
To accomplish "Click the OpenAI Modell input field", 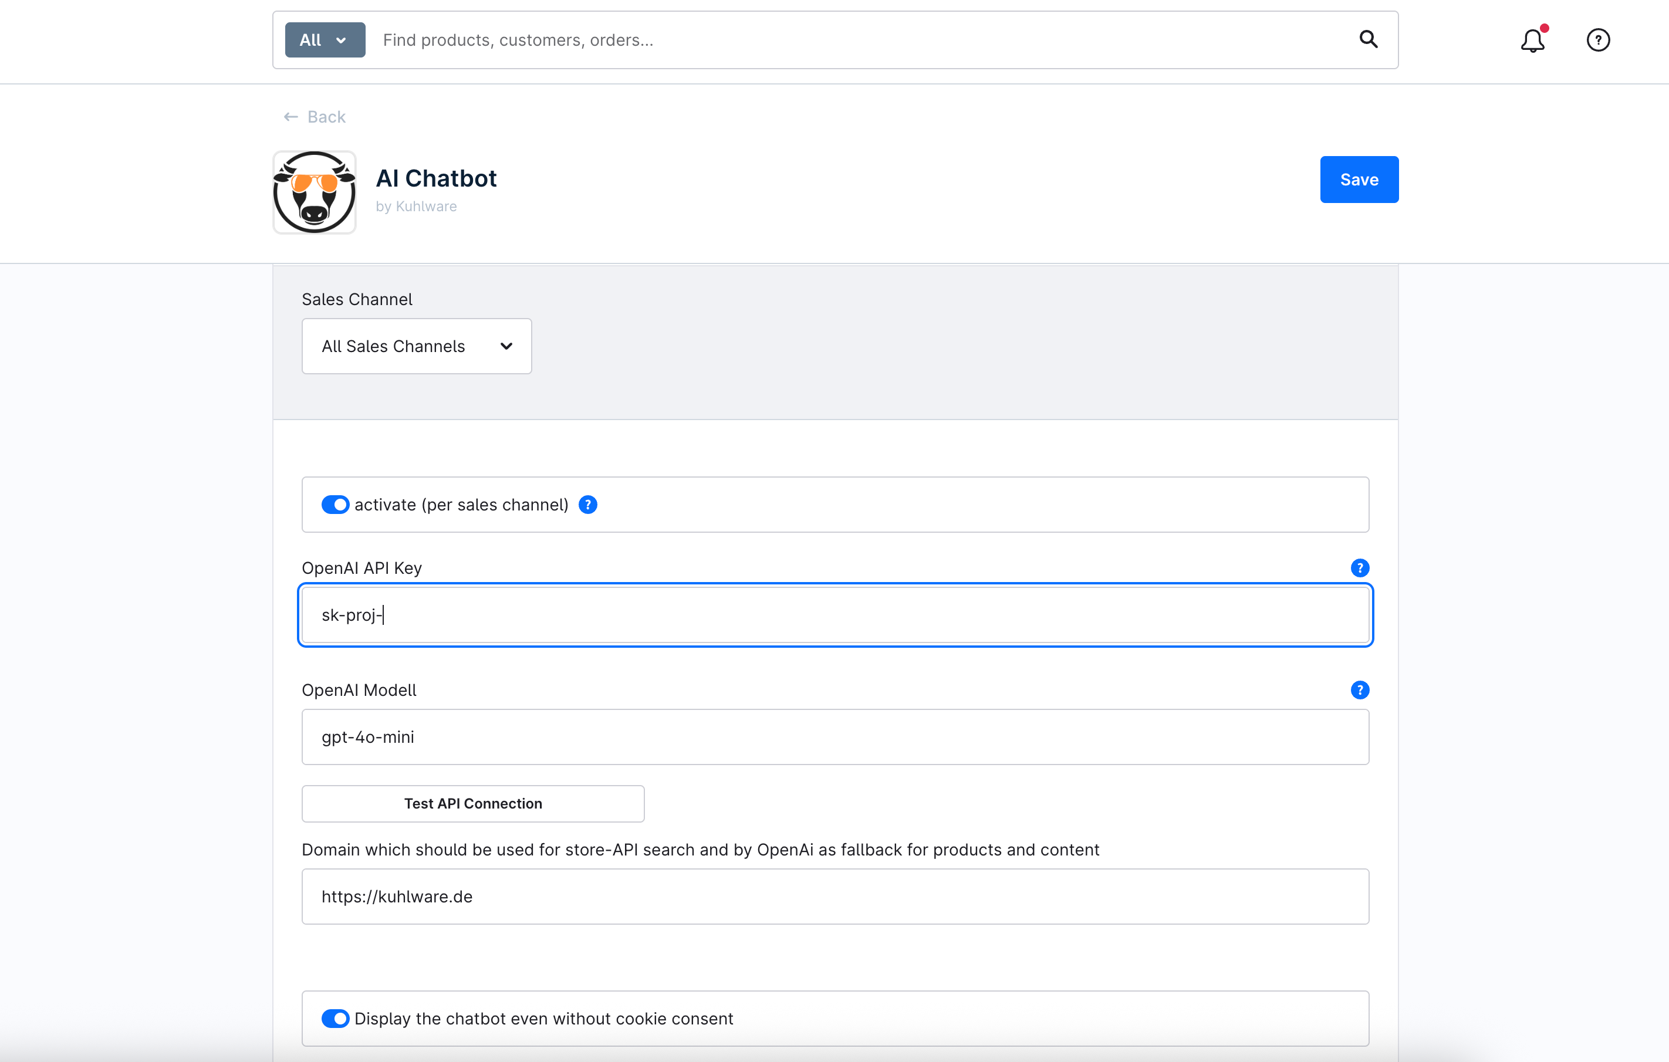I will (834, 737).
